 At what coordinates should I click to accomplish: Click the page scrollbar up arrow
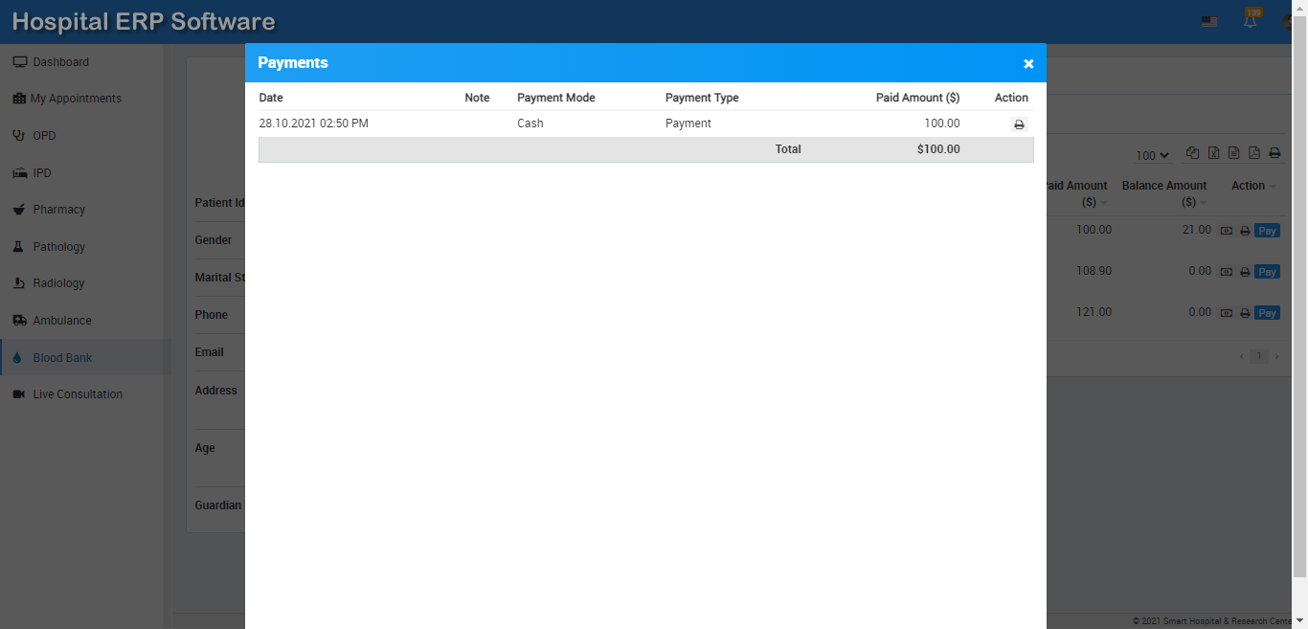[1300, 6]
